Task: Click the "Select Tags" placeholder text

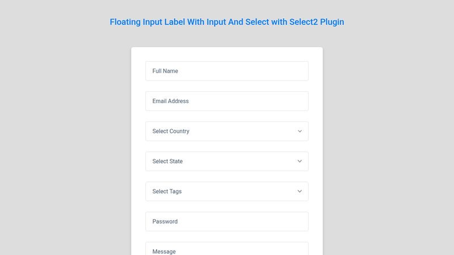Action: point(167,192)
